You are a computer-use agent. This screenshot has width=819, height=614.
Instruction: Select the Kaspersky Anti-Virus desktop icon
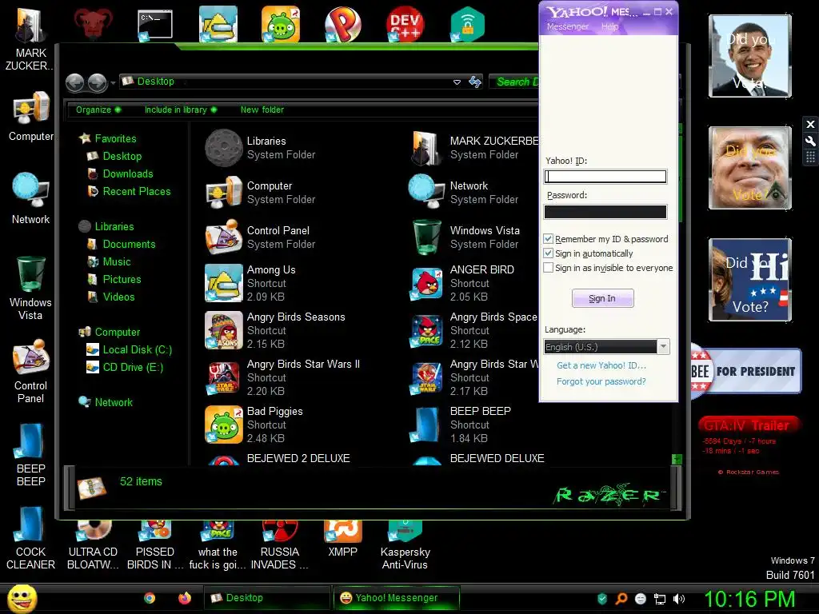[x=405, y=545]
